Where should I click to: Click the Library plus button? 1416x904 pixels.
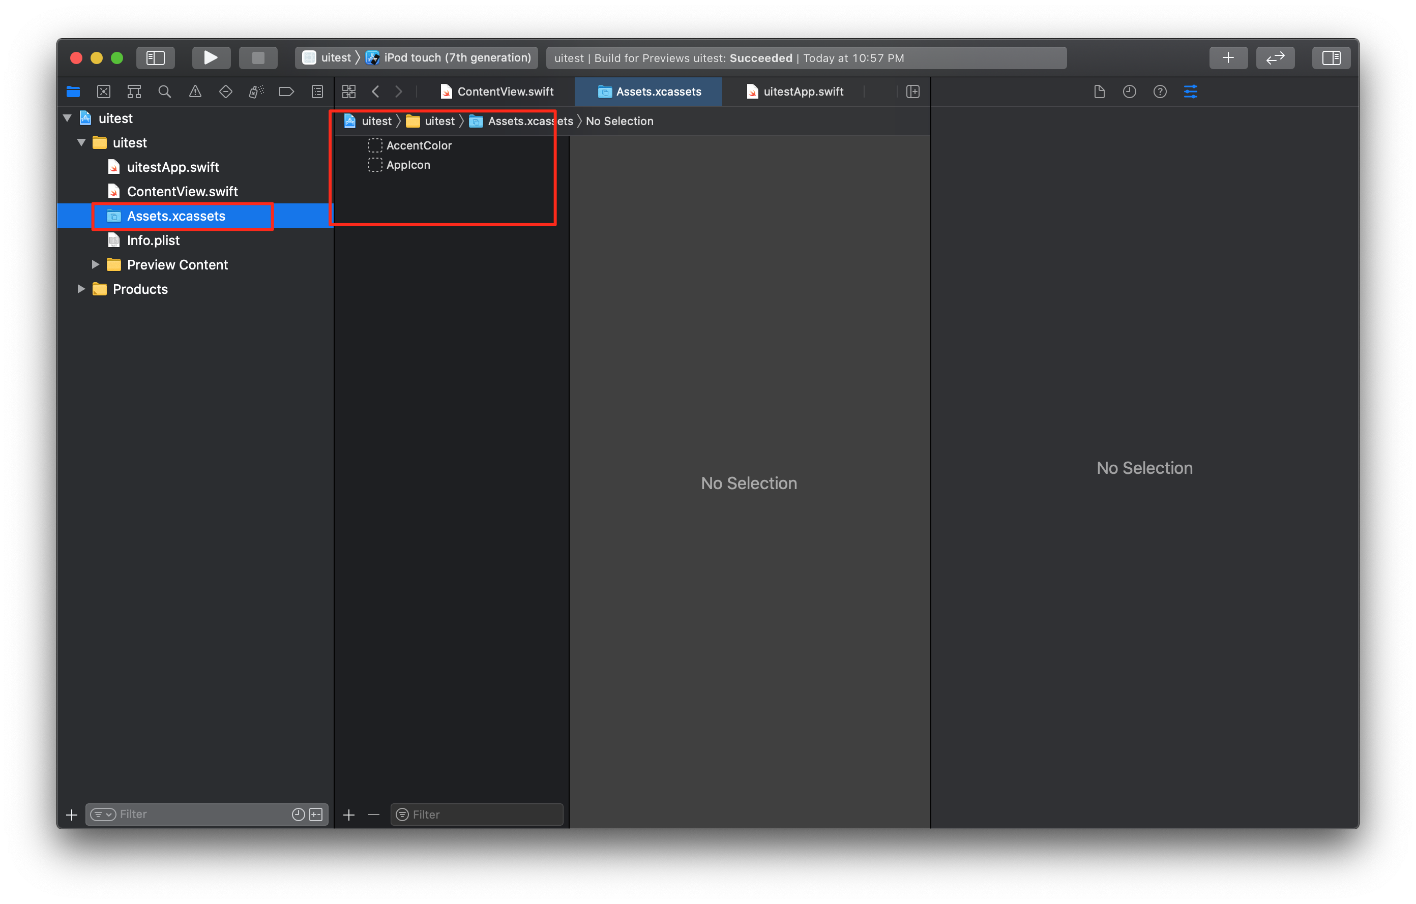[1228, 57]
